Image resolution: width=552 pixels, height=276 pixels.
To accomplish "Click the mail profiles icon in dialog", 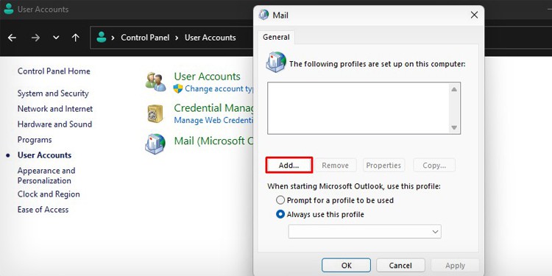I will (x=276, y=62).
